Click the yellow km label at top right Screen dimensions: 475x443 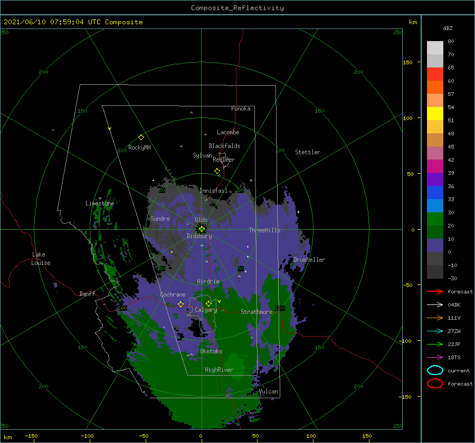point(413,22)
